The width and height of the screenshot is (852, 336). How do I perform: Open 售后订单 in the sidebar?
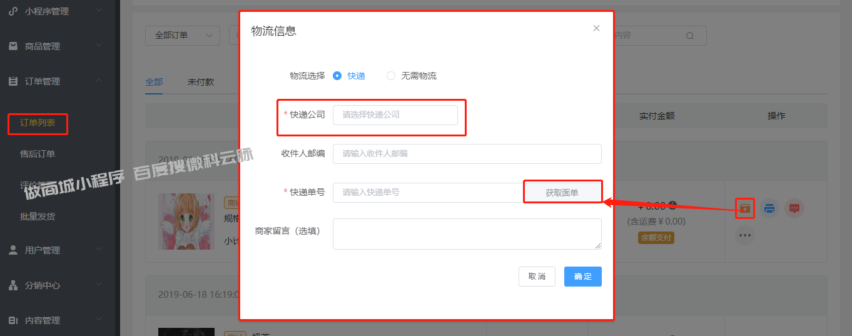tap(38, 154)
